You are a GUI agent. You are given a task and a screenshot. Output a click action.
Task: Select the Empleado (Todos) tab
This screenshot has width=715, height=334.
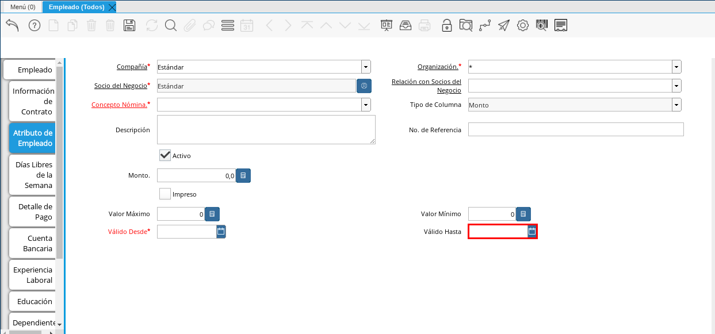pos(77,7)
